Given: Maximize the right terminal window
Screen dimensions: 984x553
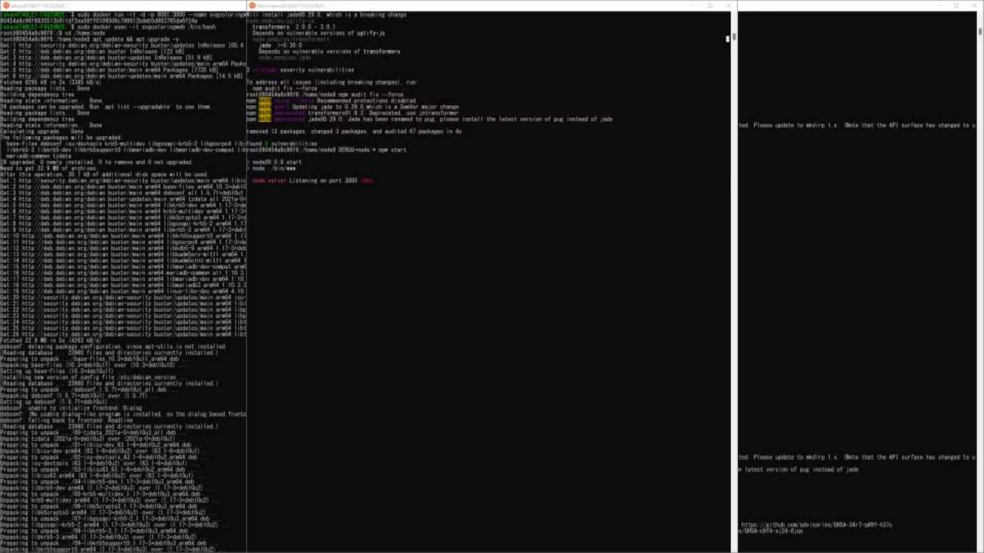Looking at the screenshot, I should click(957, 5).
